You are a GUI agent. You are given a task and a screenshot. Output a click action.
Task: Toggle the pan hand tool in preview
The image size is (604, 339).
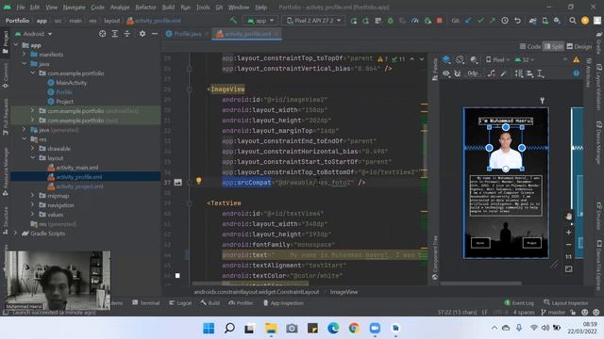point(569,216)
